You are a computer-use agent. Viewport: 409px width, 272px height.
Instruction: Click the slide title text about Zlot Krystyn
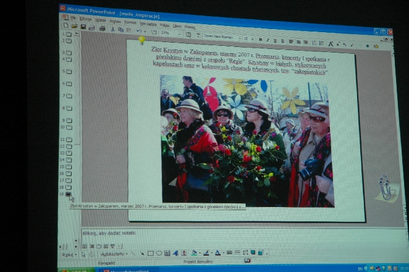[x=240, y=61]
